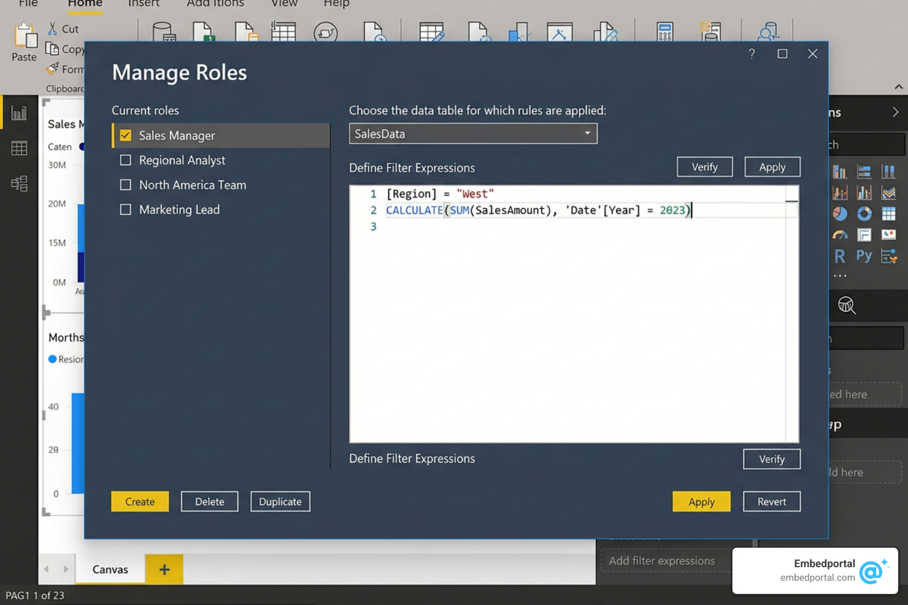
Task: Click the Cut scissors icon
Action: 53,28
